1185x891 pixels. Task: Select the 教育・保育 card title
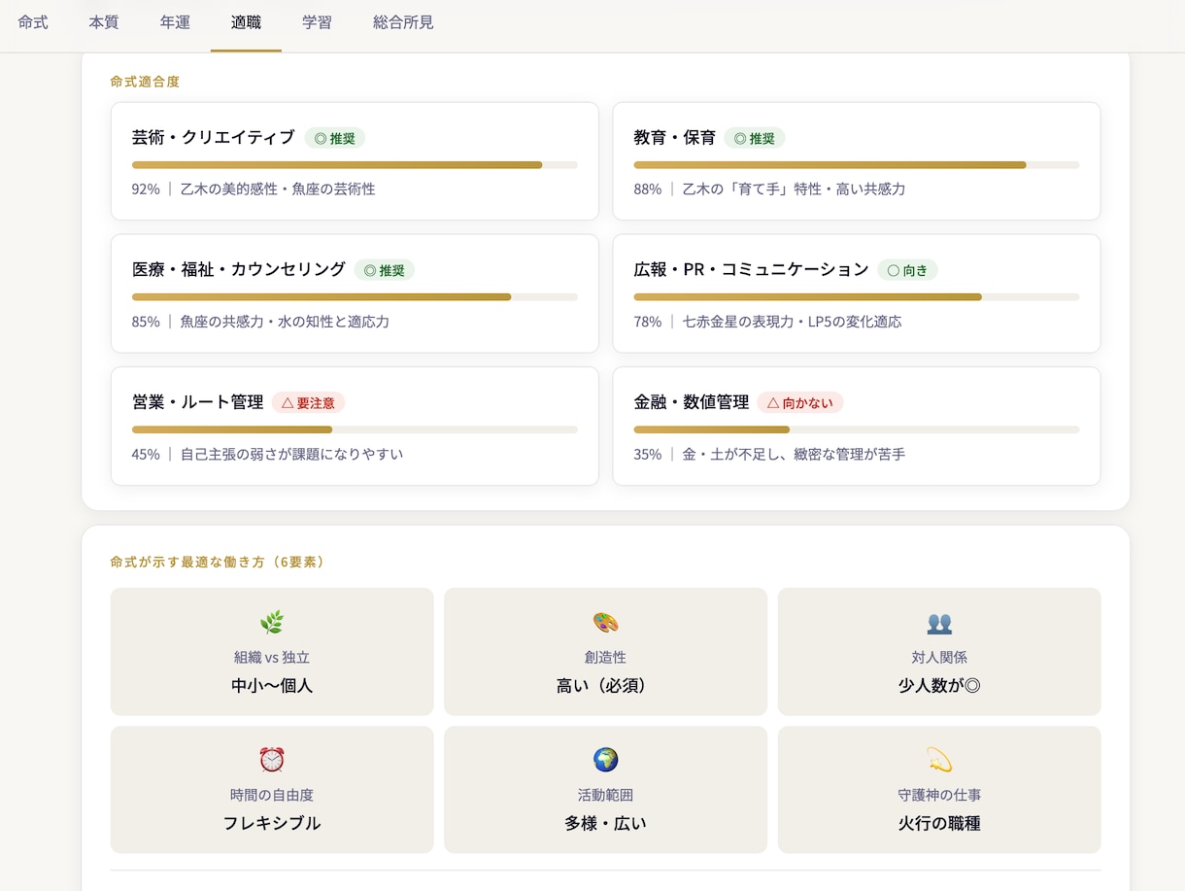pos(675,138)
